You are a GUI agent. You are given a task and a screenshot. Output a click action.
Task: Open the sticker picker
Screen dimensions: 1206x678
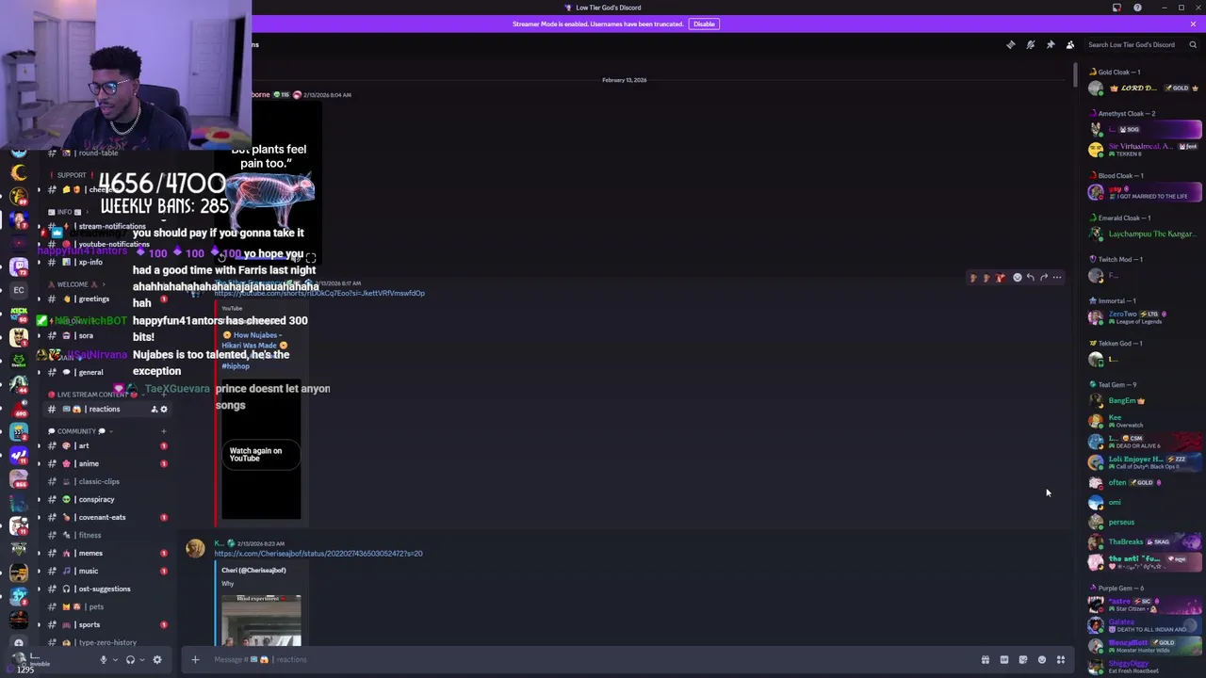1023,660
